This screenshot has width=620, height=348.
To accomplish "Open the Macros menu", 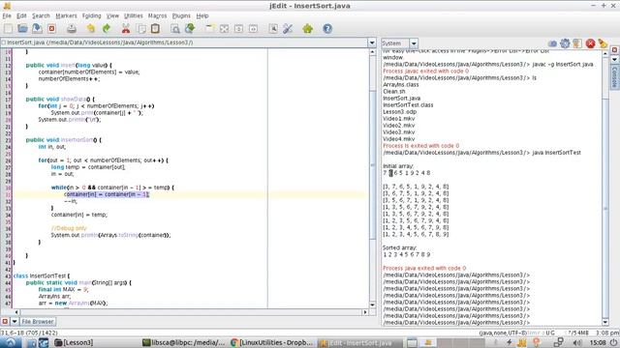I will tap(157, 15).
